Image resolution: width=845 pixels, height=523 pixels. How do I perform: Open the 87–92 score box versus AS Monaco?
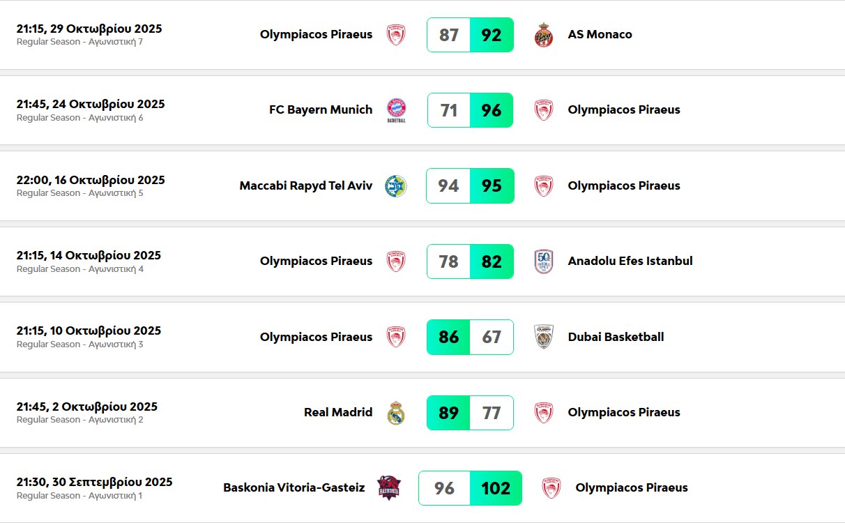[470, 35]
